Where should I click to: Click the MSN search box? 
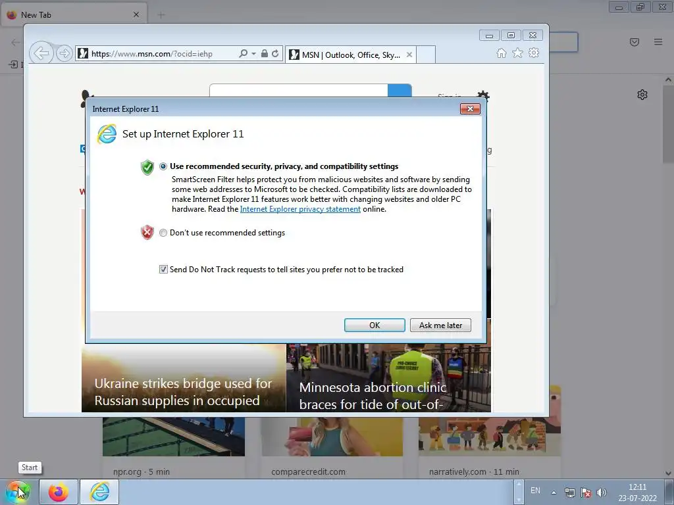pyautogui.click(x=298, y=91)
